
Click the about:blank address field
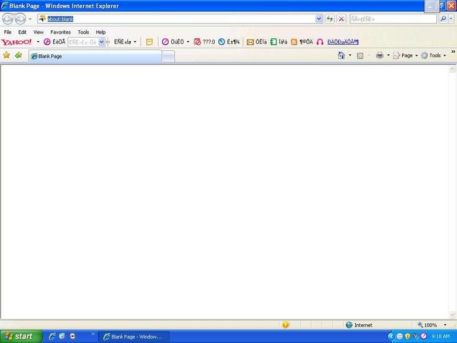point(171,19)
